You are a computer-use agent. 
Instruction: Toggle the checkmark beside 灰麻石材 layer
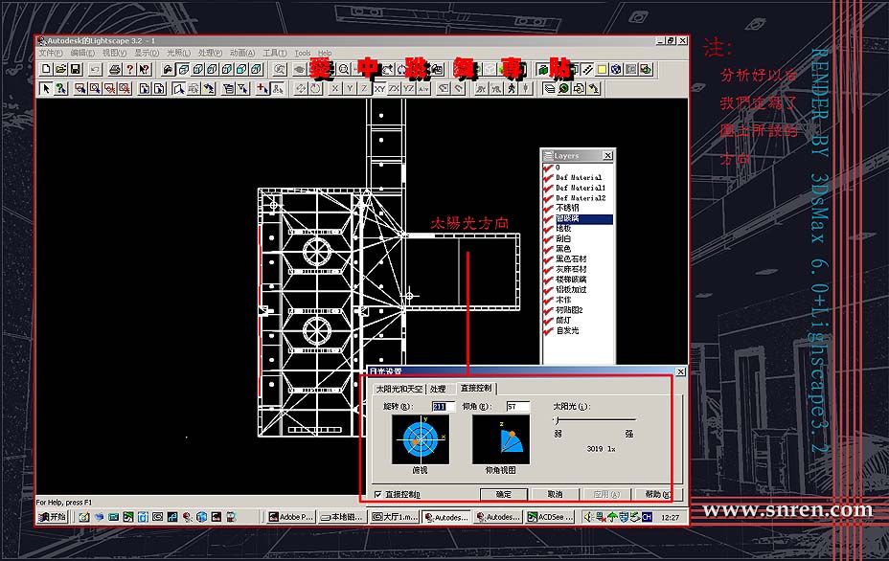tap(548, 270)
